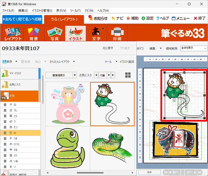Select bear with snakes illustration
208x176 pixels.
click(x=68, y=104)
